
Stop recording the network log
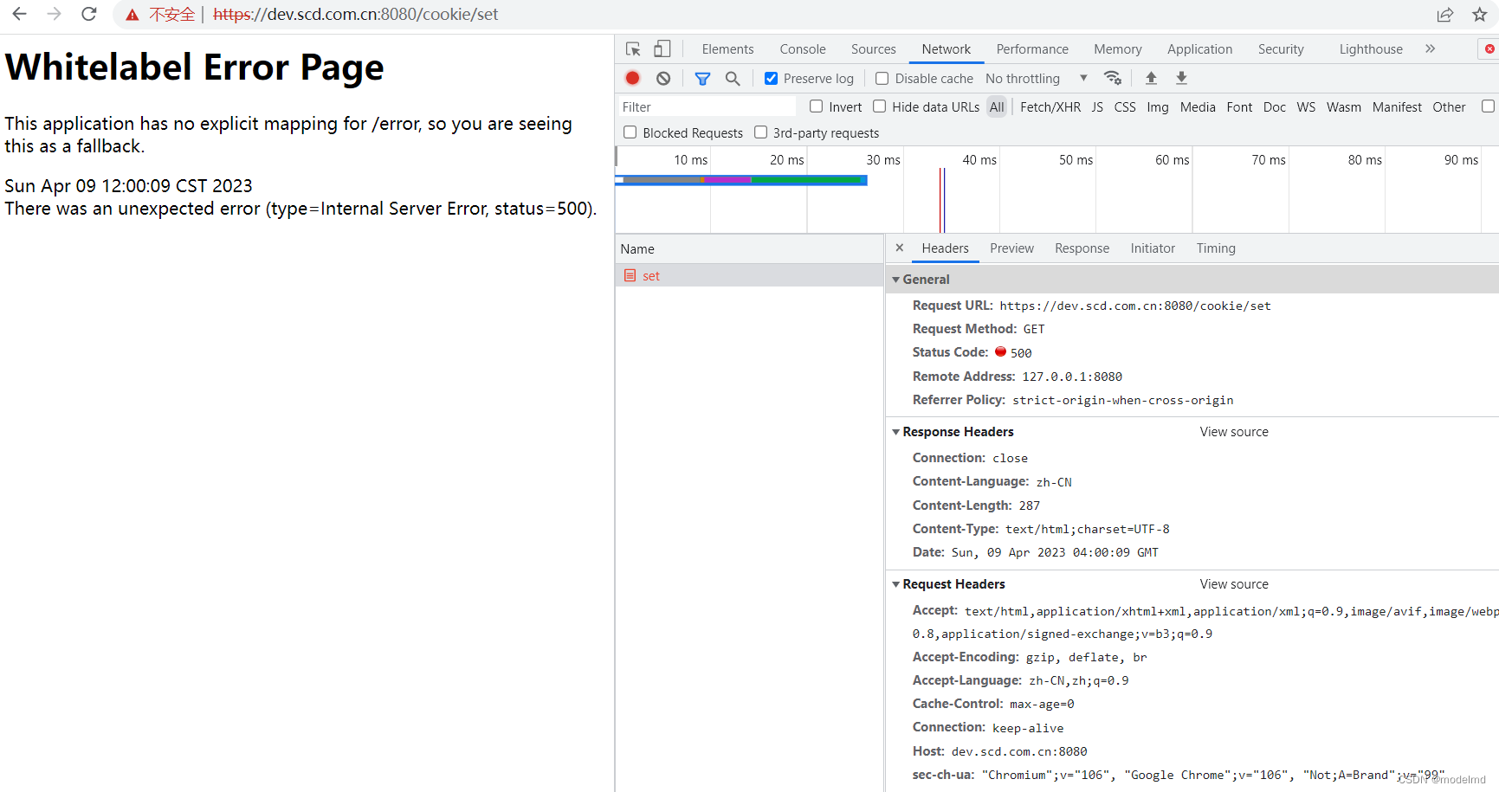tap(632, 78)
